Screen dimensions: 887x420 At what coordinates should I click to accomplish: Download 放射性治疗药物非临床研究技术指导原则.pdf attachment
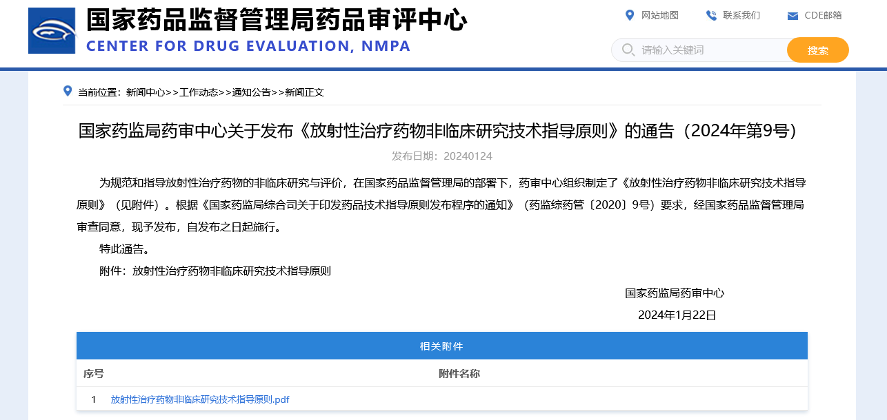click(200, 399)
